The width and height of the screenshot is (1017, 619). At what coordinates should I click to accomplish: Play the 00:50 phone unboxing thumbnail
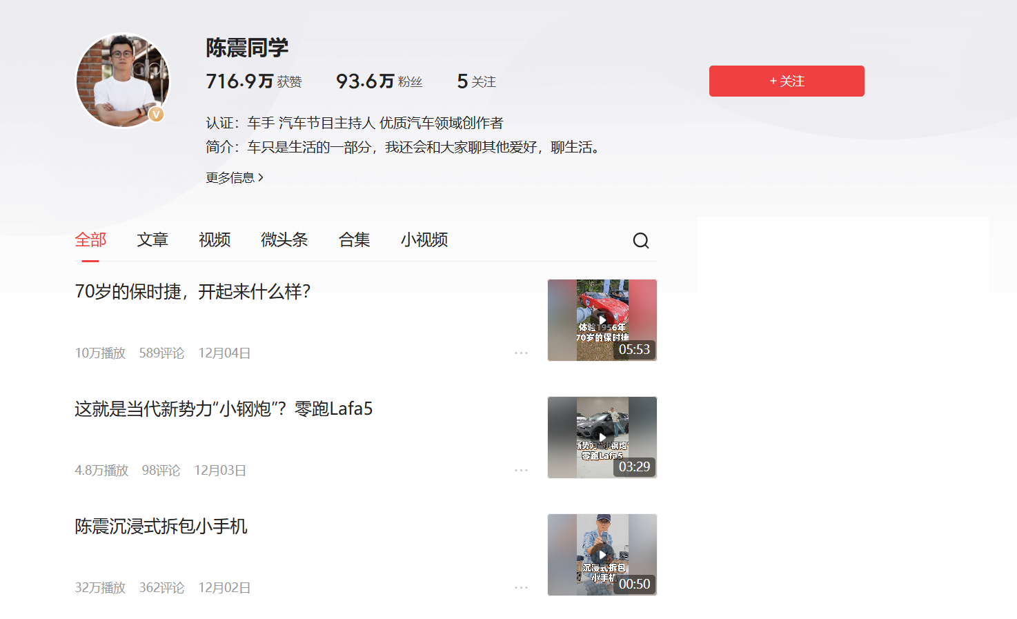point(602,554)
